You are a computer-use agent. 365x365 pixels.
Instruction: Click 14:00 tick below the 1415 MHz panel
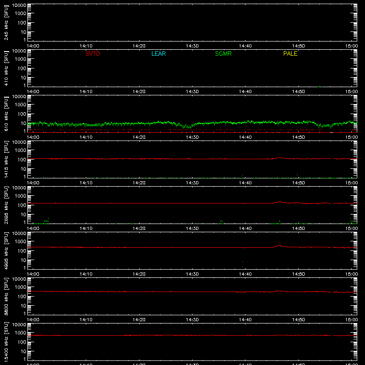pyautogui.click(x=33, y=183)
